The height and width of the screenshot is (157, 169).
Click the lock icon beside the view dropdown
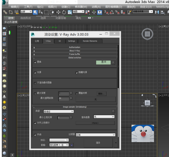(x=72, y=145)
